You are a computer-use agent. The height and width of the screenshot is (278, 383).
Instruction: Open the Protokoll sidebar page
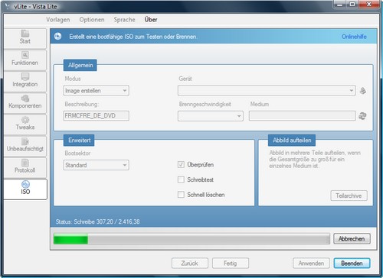click(x=25, y=167)
